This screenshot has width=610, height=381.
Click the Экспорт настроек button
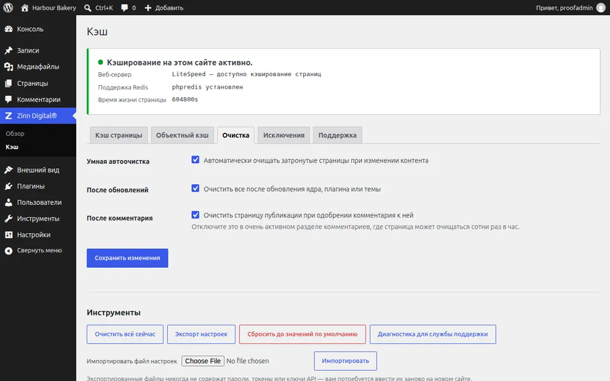pyautogui.click(x=201, y=335)
